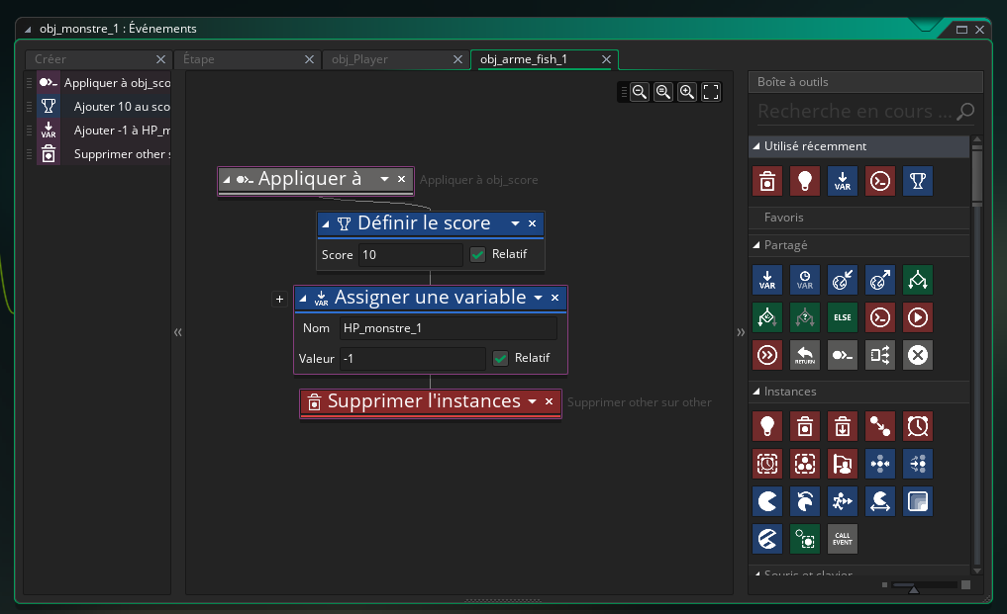Select the Else action in the toolbox

click(842, 317)
